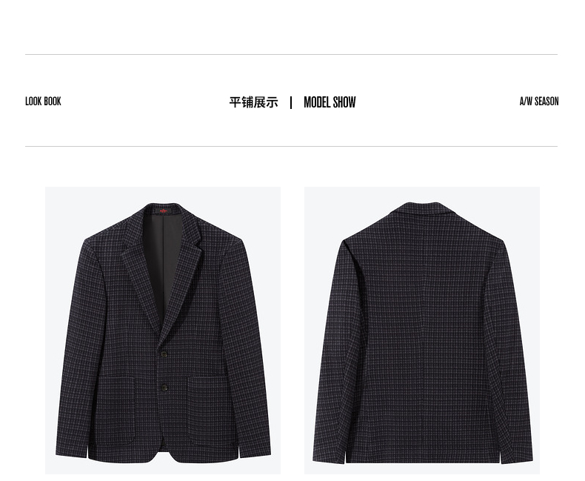Click the center back seam of the jacket
Viewport: 585px width, 481px height.
pyautogui.click(x=423, y=336)
